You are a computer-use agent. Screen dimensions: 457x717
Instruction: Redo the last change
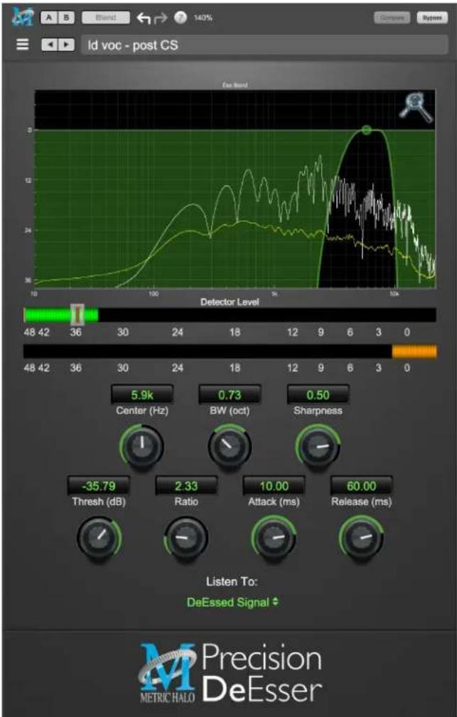pos(161,18)
